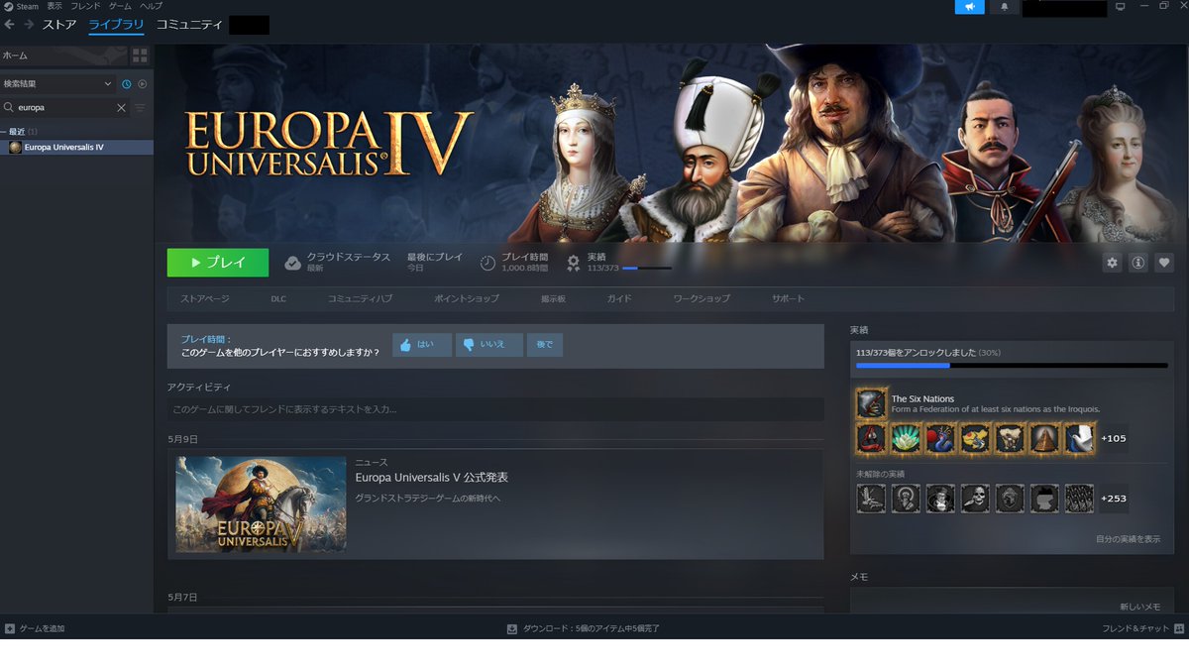The height and width of the screenshot is (669, 1189).
Task: Click the magnifier icon in search box
Action: pyautogui.click(x=9, y=107)
